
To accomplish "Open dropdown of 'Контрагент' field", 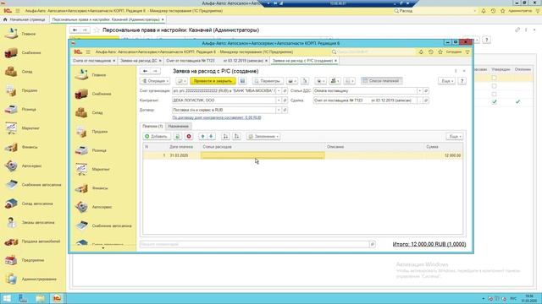I will (x=279, y=100).
